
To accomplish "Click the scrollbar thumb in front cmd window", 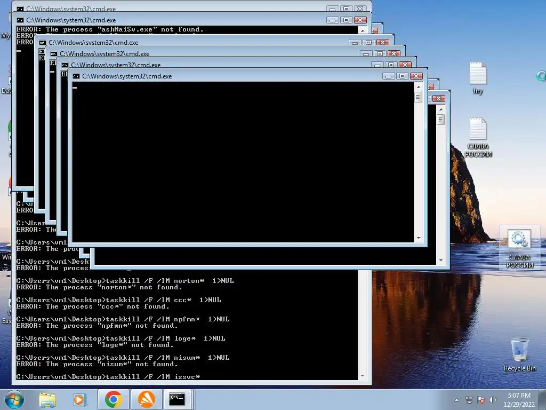I will (419, 97).
